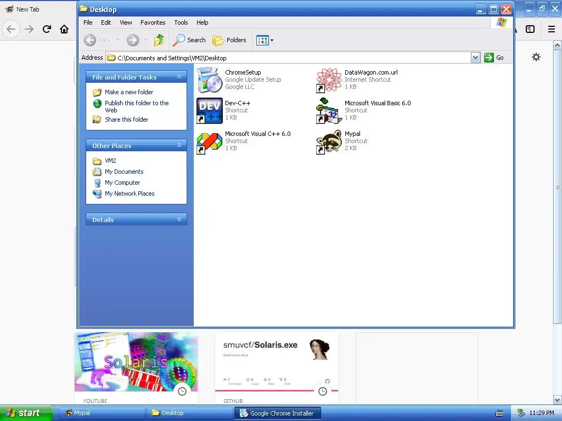Click the Mypal browser home icon

pyautogui.click(x=64, y=29)
